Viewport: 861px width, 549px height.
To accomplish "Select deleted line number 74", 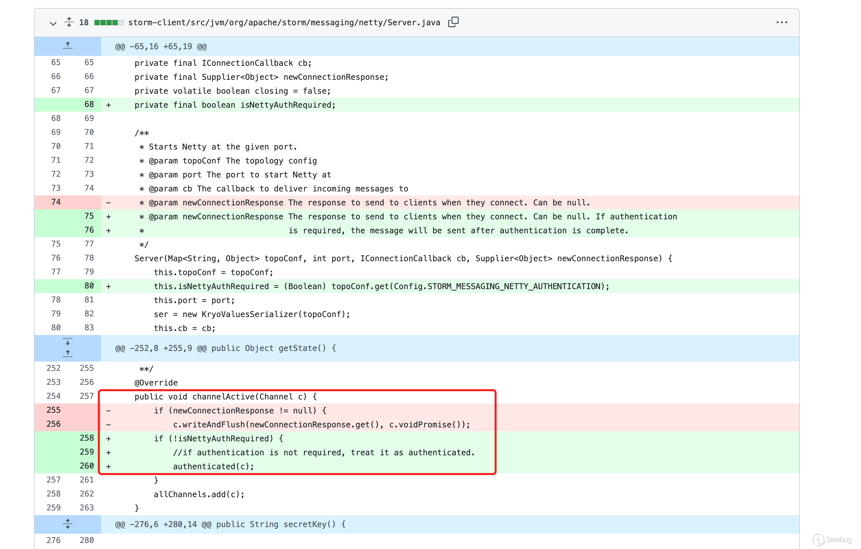I will [x=56, y=202].
